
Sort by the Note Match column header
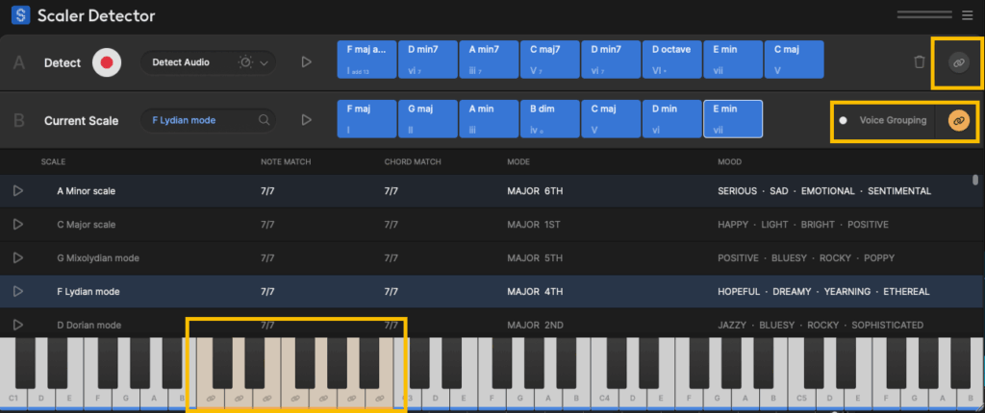(x=284, y=162)
